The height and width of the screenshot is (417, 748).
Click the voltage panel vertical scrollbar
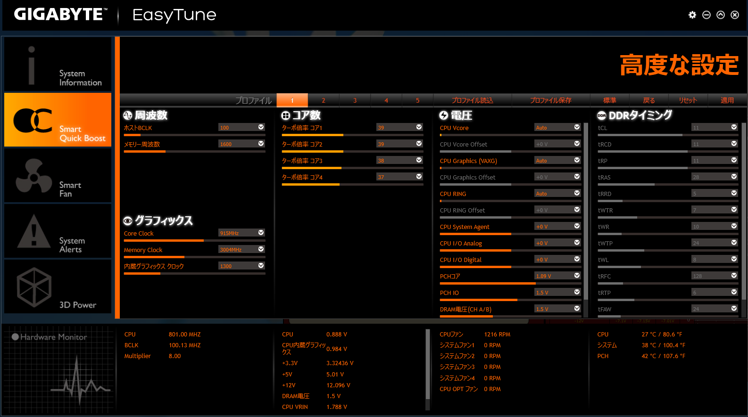tap(586, 211)
